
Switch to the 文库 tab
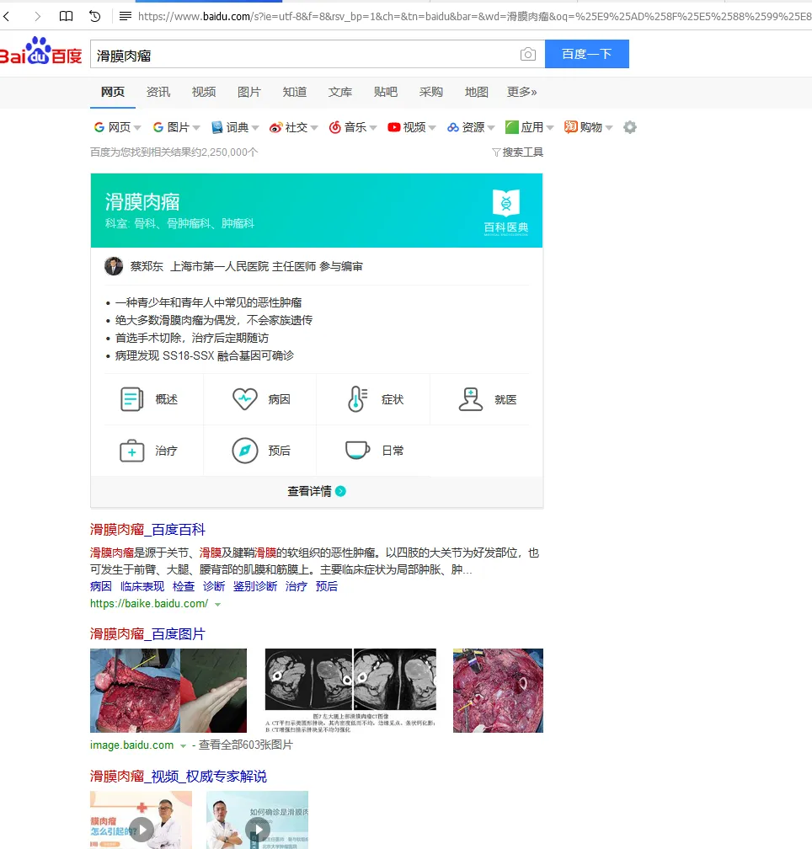pyautogui.click(x=340, y=92)
